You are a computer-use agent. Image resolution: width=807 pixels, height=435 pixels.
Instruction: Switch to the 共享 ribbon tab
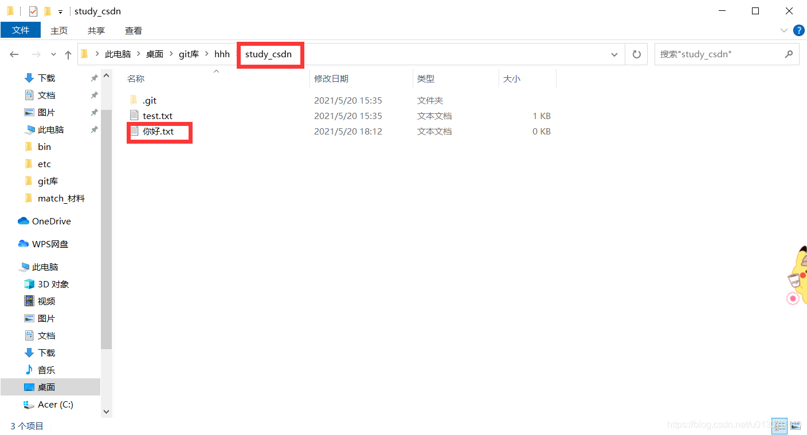pyautogui.click(x=96, y=30)
